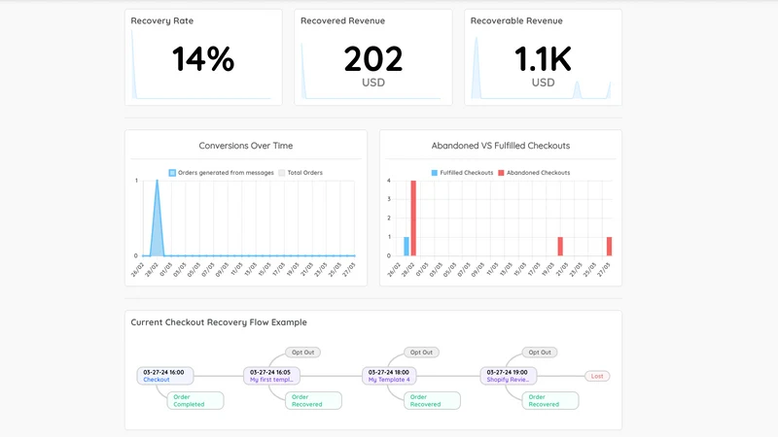Click the Order Completed node
Viewport: 778px width, 437px height.
pos(195,400)
